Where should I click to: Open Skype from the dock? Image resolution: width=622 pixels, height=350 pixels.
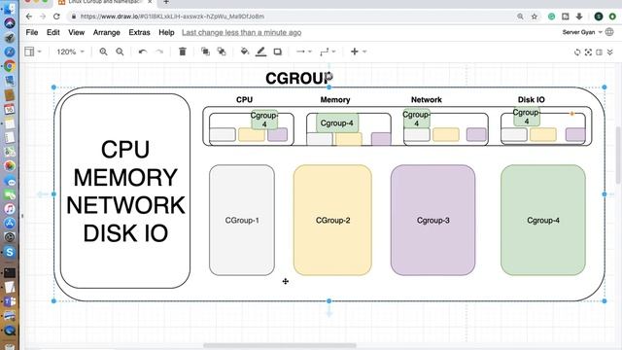tap(10, 252)
